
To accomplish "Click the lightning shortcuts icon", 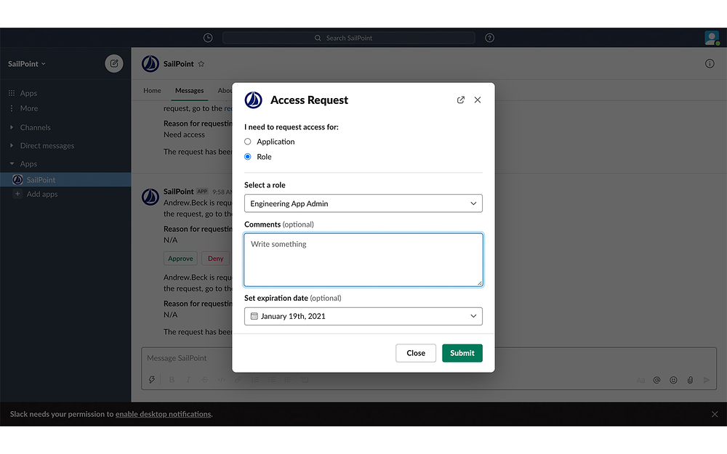I will 152,380.
